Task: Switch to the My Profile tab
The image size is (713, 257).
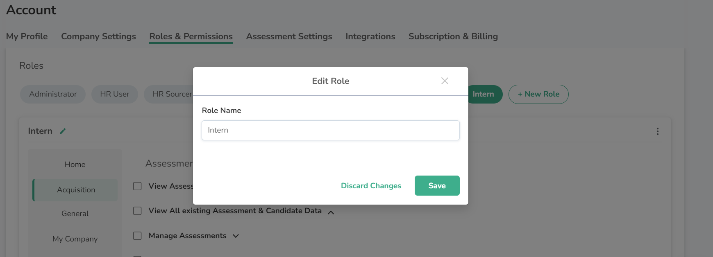Action: click(27, 36)
